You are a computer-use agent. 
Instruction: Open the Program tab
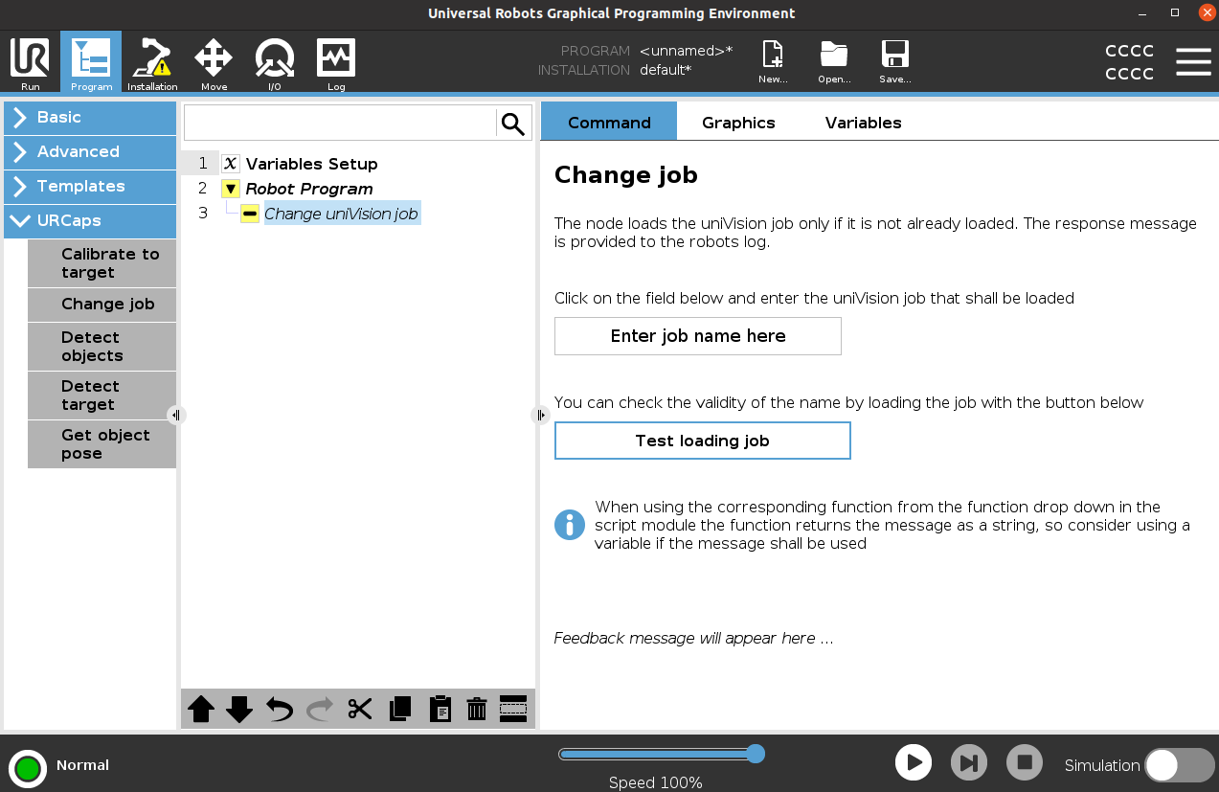(91, 63)
